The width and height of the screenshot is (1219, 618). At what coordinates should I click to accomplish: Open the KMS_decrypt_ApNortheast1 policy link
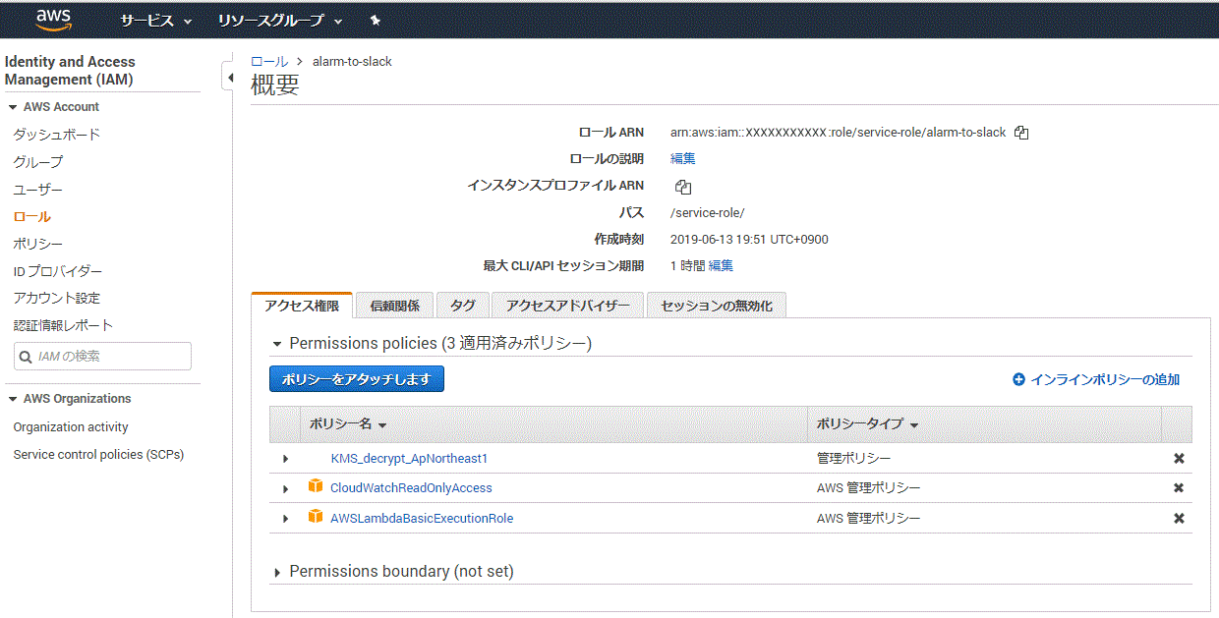tap(409, 459)
